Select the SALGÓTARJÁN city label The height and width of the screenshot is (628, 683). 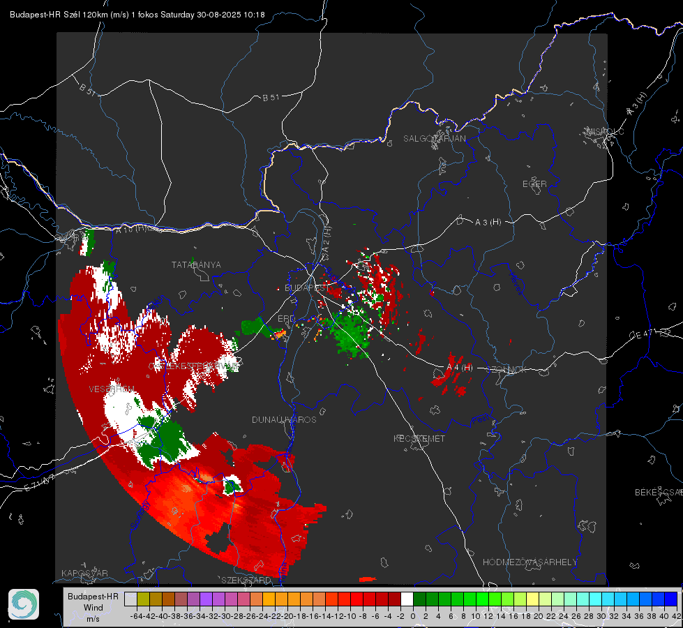(434, 139)
